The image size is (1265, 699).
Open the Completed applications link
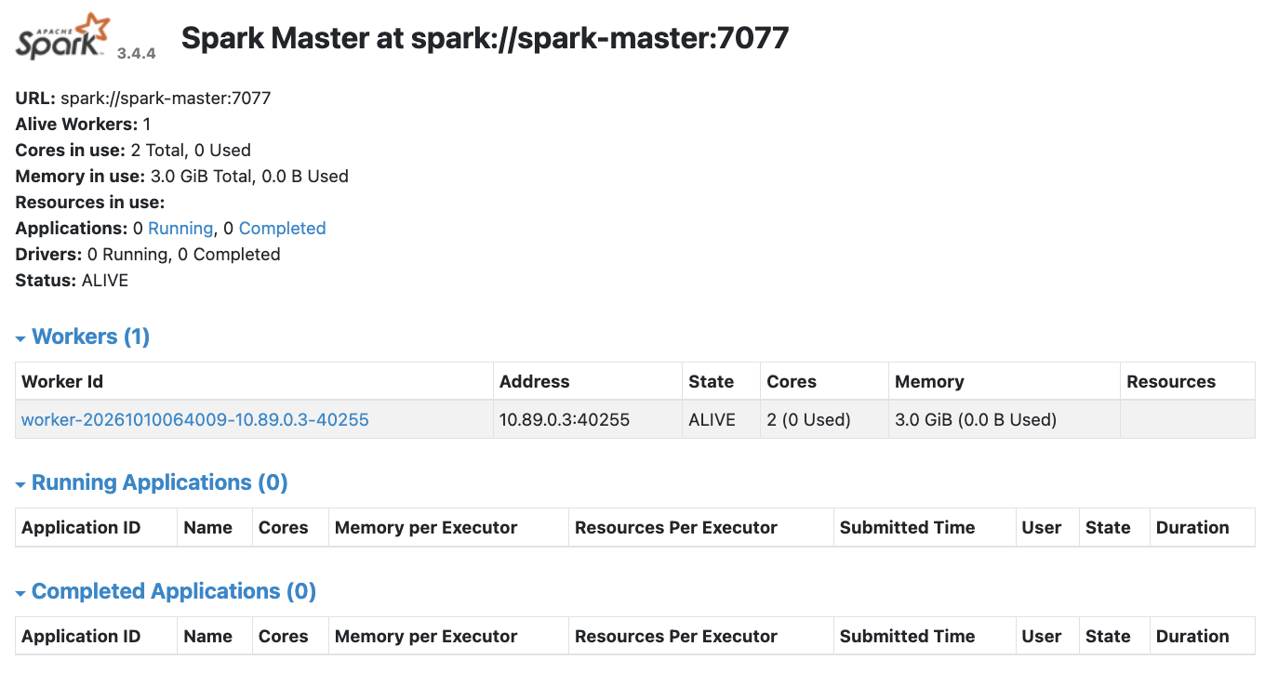point(282,229)
